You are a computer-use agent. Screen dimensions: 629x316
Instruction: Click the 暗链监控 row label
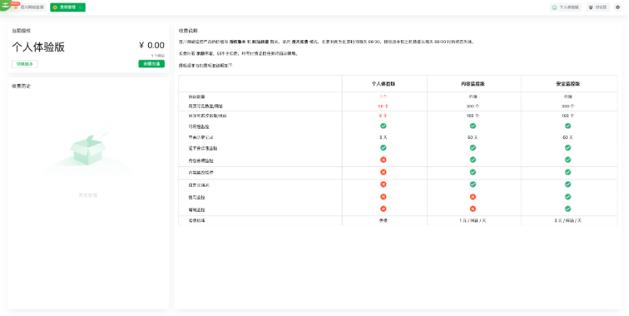click(197, 209)
